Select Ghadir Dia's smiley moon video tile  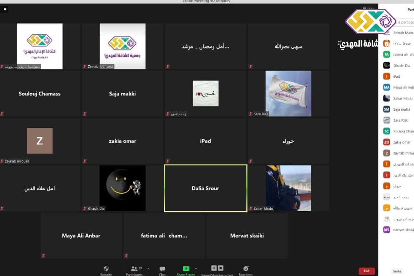(x=122, y=188)
